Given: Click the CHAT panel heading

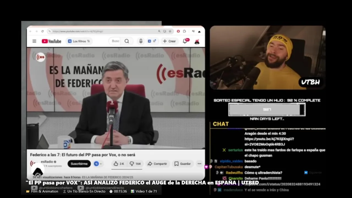Looking at the screenshot, I should tap(221, 124).
